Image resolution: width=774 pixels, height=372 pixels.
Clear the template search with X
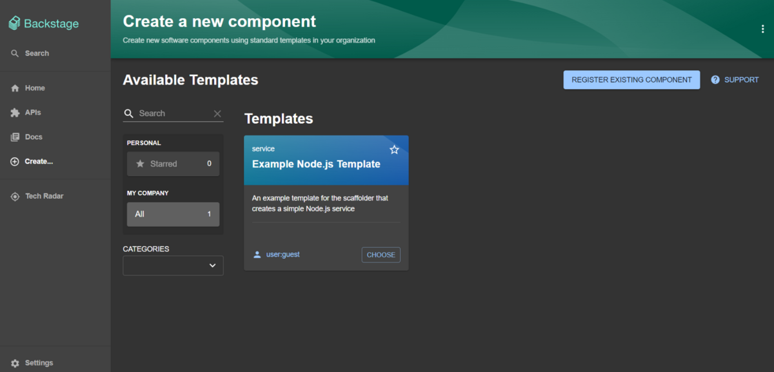(x=217, y=113)
